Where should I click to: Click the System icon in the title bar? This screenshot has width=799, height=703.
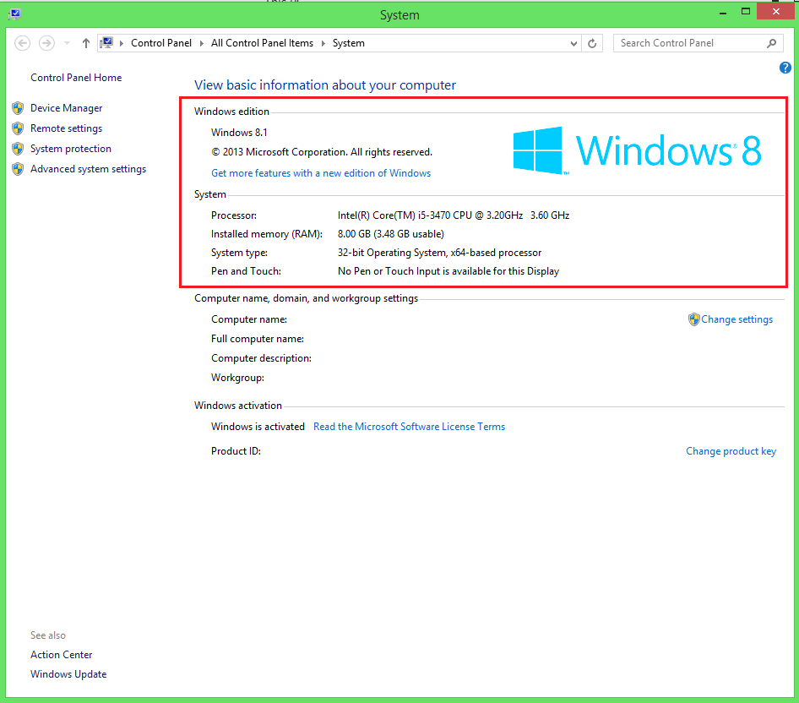coord(14,14)
